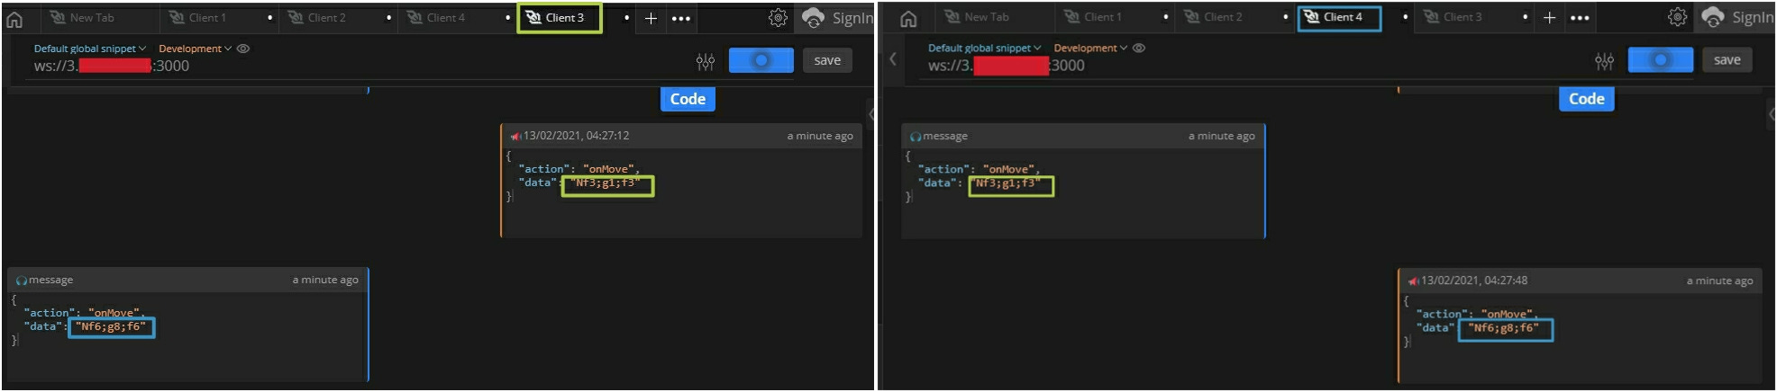Image resolution: width=1777 pixels, height=392 pixels.
Task: Open connection options sliders icon right window
Action: [x=1605, y=61]
